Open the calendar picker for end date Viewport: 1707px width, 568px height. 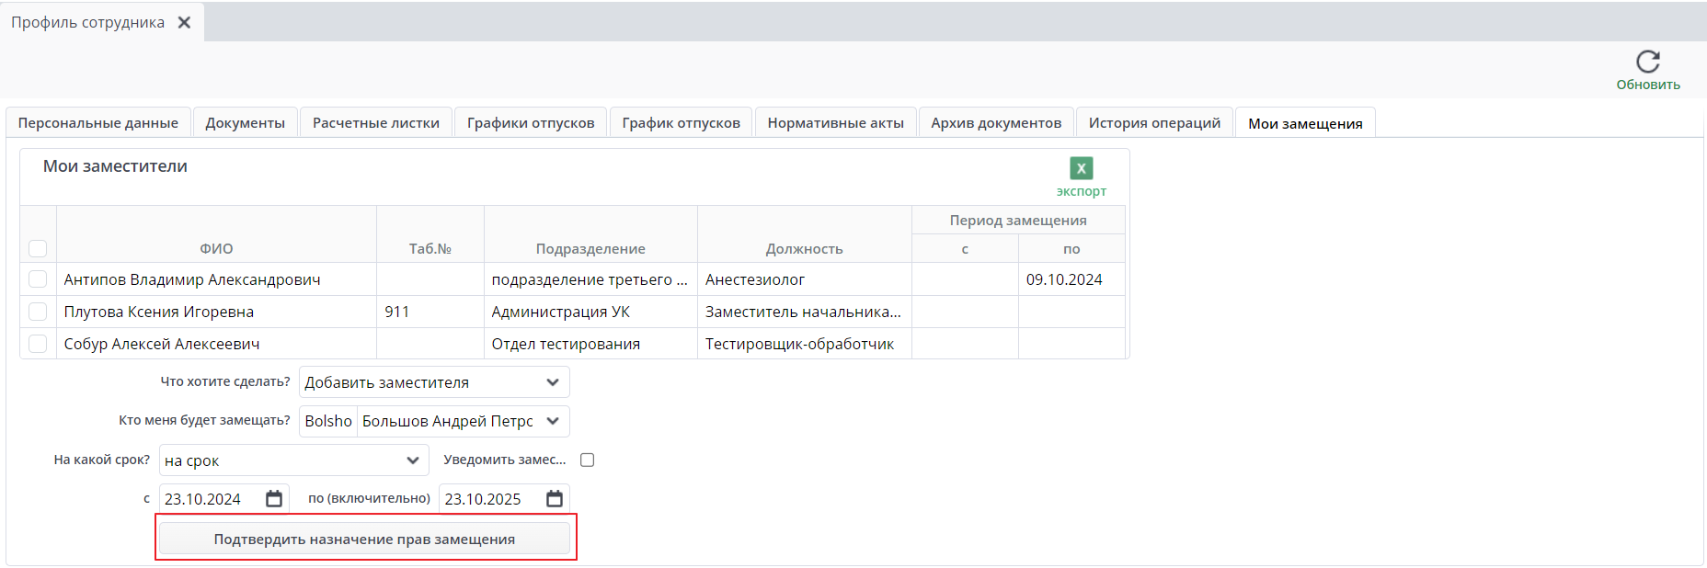(555, 499)
